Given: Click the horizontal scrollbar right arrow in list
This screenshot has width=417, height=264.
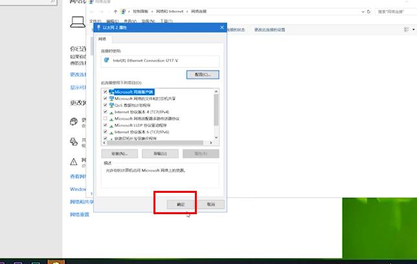Looking at the screenshot, I should (x=210, y=143).
